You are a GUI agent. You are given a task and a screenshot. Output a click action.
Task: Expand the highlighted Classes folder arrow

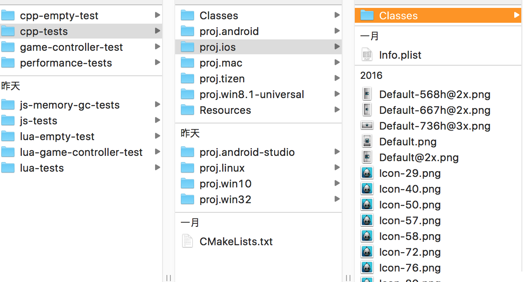[516, 15]
